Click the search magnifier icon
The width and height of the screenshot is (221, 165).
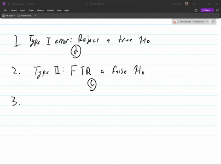[x=87, y=4]
